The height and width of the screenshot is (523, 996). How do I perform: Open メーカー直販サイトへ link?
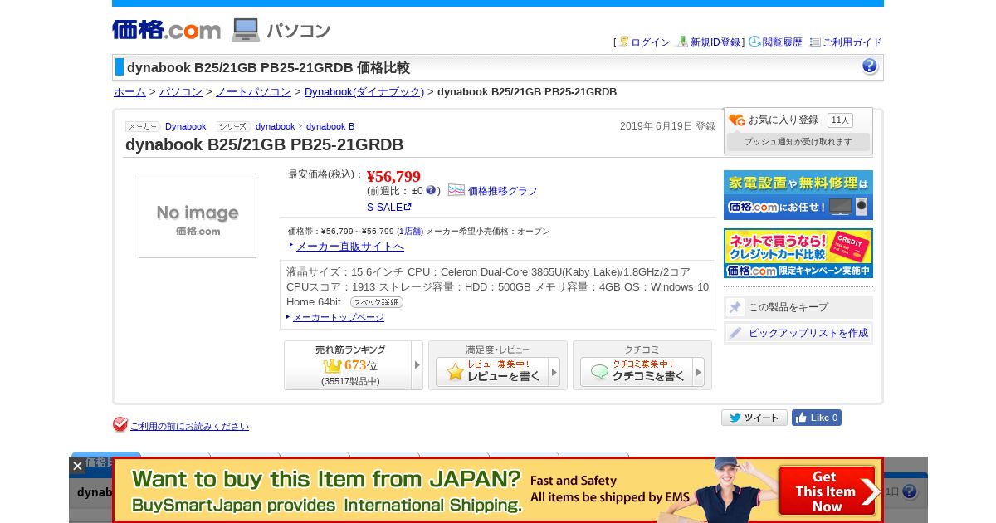point(350,247)
